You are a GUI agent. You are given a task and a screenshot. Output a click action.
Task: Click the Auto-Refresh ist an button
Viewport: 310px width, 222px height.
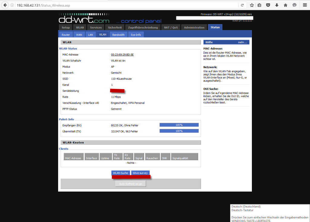(130, 184)
